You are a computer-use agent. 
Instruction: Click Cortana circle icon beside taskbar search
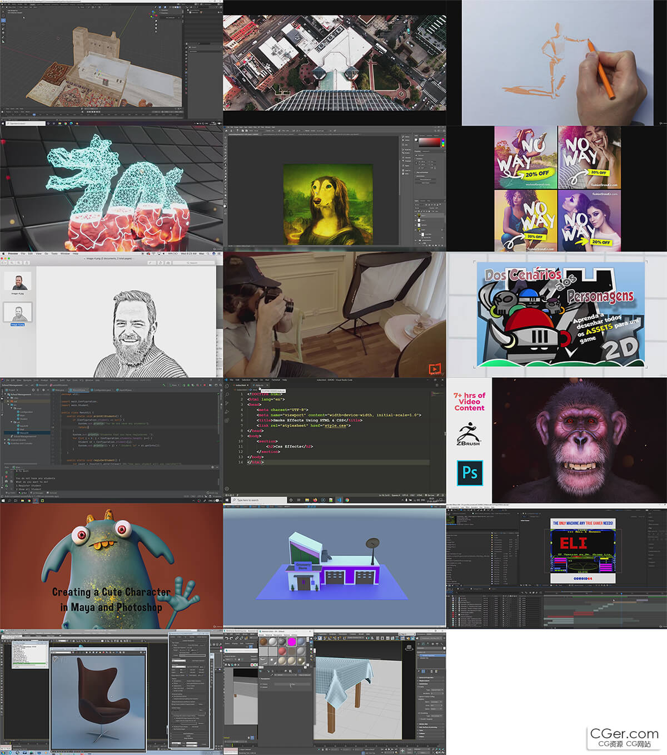point(291,500)
